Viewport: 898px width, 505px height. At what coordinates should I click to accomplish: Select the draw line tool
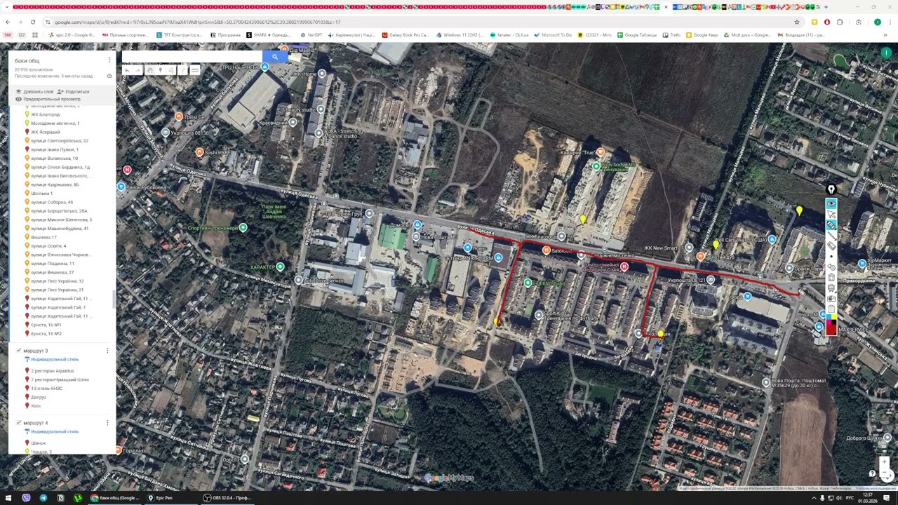click(x=171, y=70)
